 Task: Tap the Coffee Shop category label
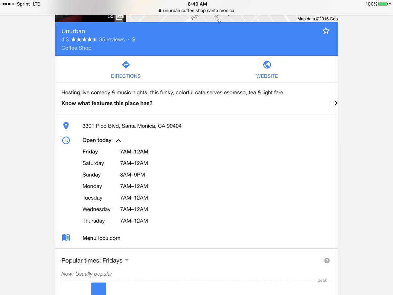point(76,48)
